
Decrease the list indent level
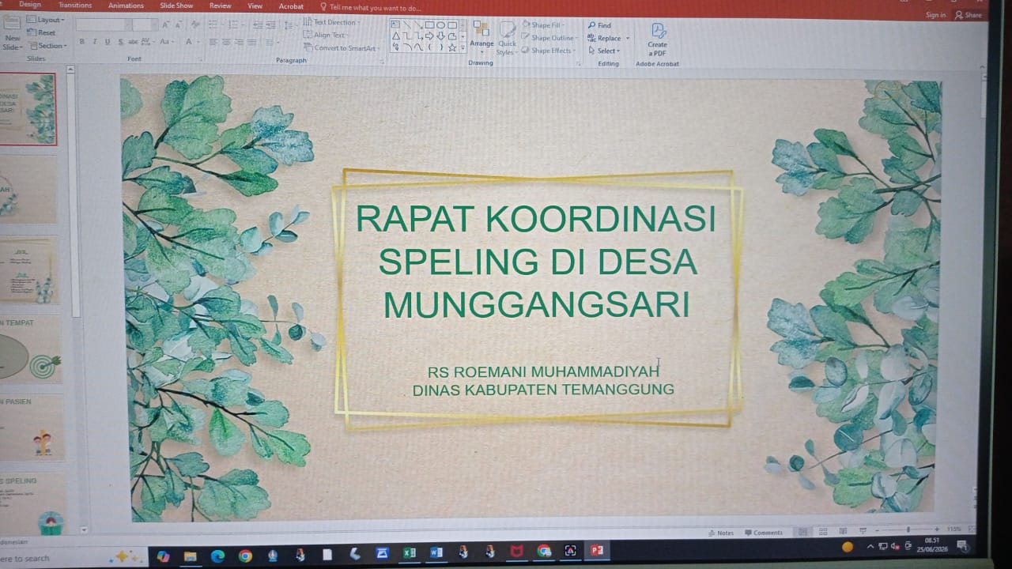click(x=258, y=25)
